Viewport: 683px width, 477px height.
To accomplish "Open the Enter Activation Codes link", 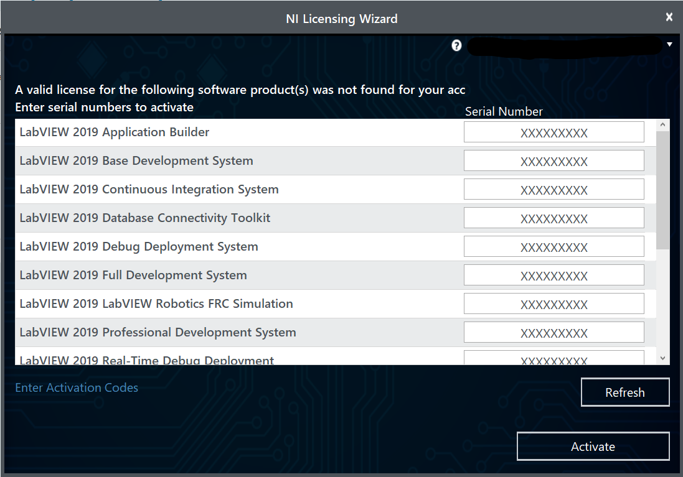I will (x=77, y=387).
